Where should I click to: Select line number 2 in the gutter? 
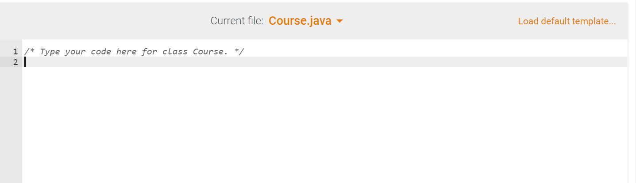(x=15, y=62)
